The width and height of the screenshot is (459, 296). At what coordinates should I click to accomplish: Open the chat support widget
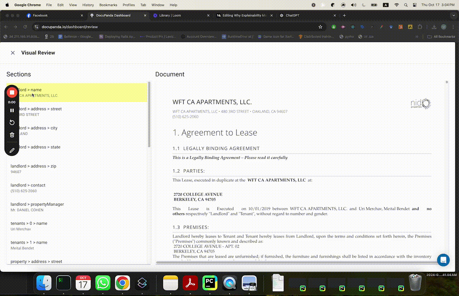coord(443,260)
